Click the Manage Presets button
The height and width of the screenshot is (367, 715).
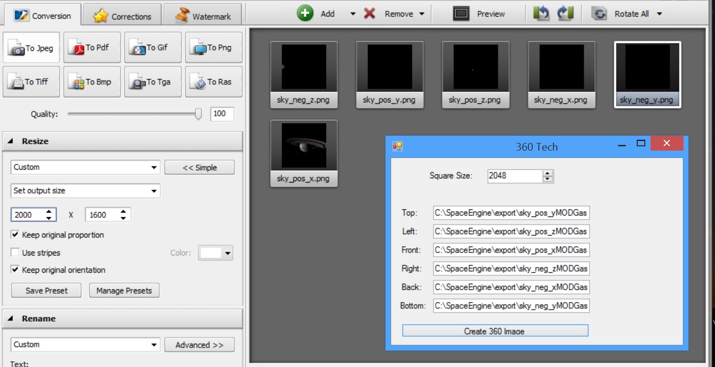[124, 290]
